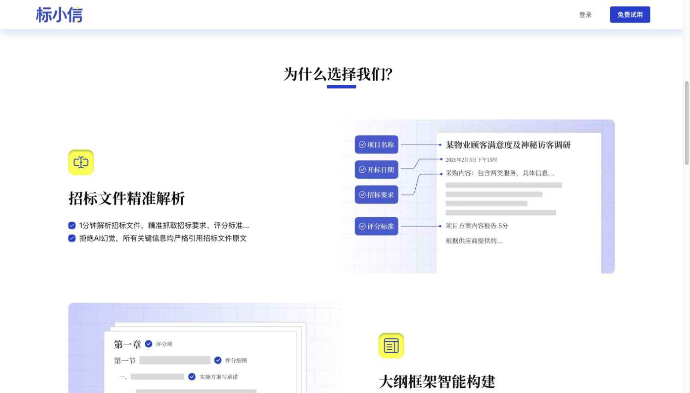
Task: Click the 第一章 chapter title
Action: pyautogui.click(x=127, y=344)
